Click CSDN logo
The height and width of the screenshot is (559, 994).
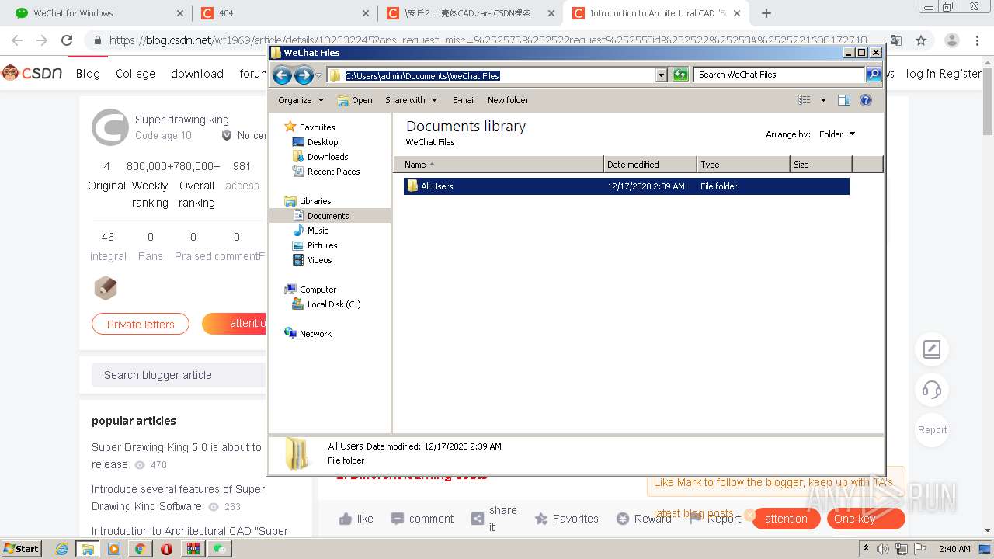click(33, 73)
